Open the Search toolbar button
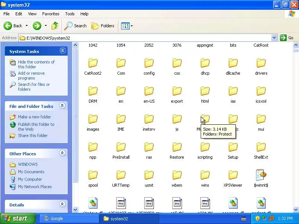Image resolution: width=299 pixels, height=224 pixels. click(75, 26)
